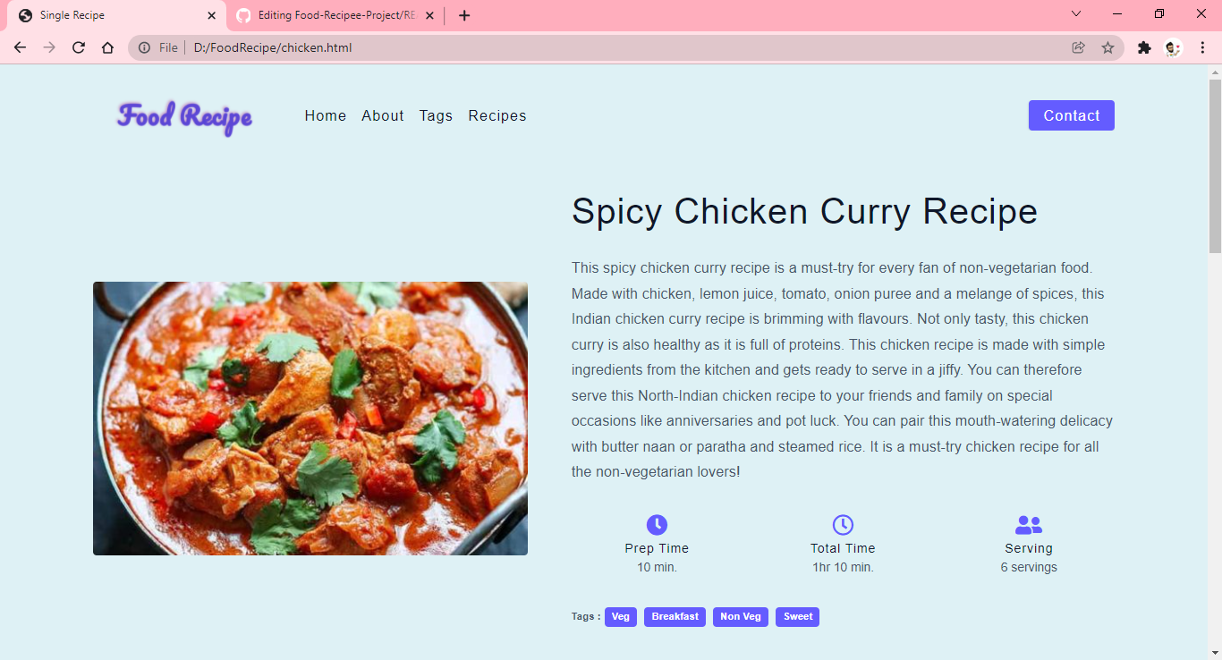Screen dimensions: 1222x660
Task: Open the Chrome three-dot menu
Action: [x=1202, y=47]
